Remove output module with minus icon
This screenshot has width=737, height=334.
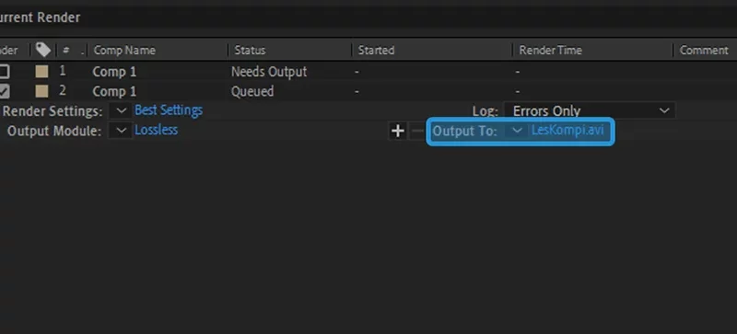pos(417,131)
